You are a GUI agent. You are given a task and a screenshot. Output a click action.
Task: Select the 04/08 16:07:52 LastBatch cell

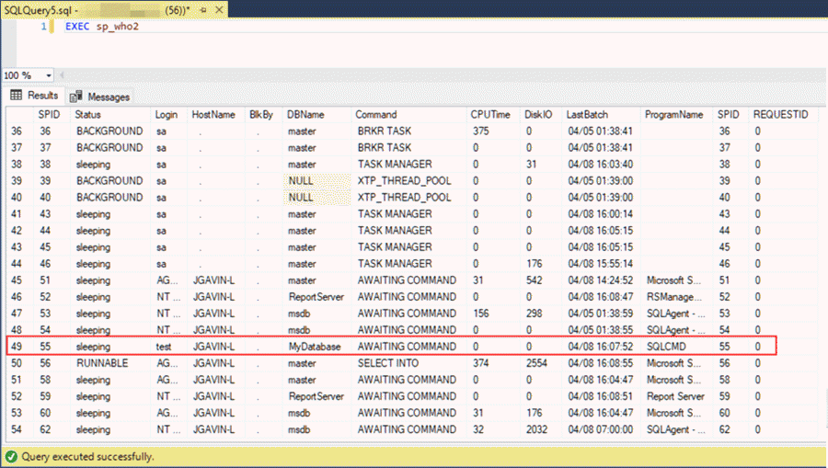point(602,347)
